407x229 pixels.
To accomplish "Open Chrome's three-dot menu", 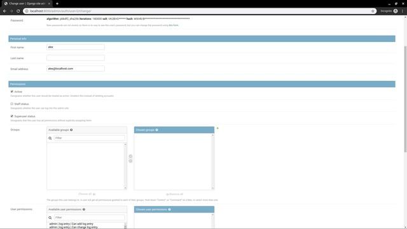I will [403, 11].
